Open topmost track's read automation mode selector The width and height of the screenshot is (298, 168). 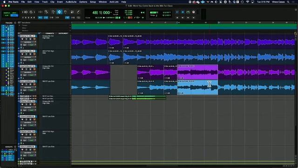point(32,45)
